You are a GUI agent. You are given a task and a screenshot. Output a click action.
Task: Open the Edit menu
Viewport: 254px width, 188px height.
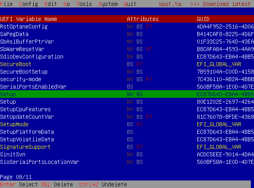click(50, 4)
